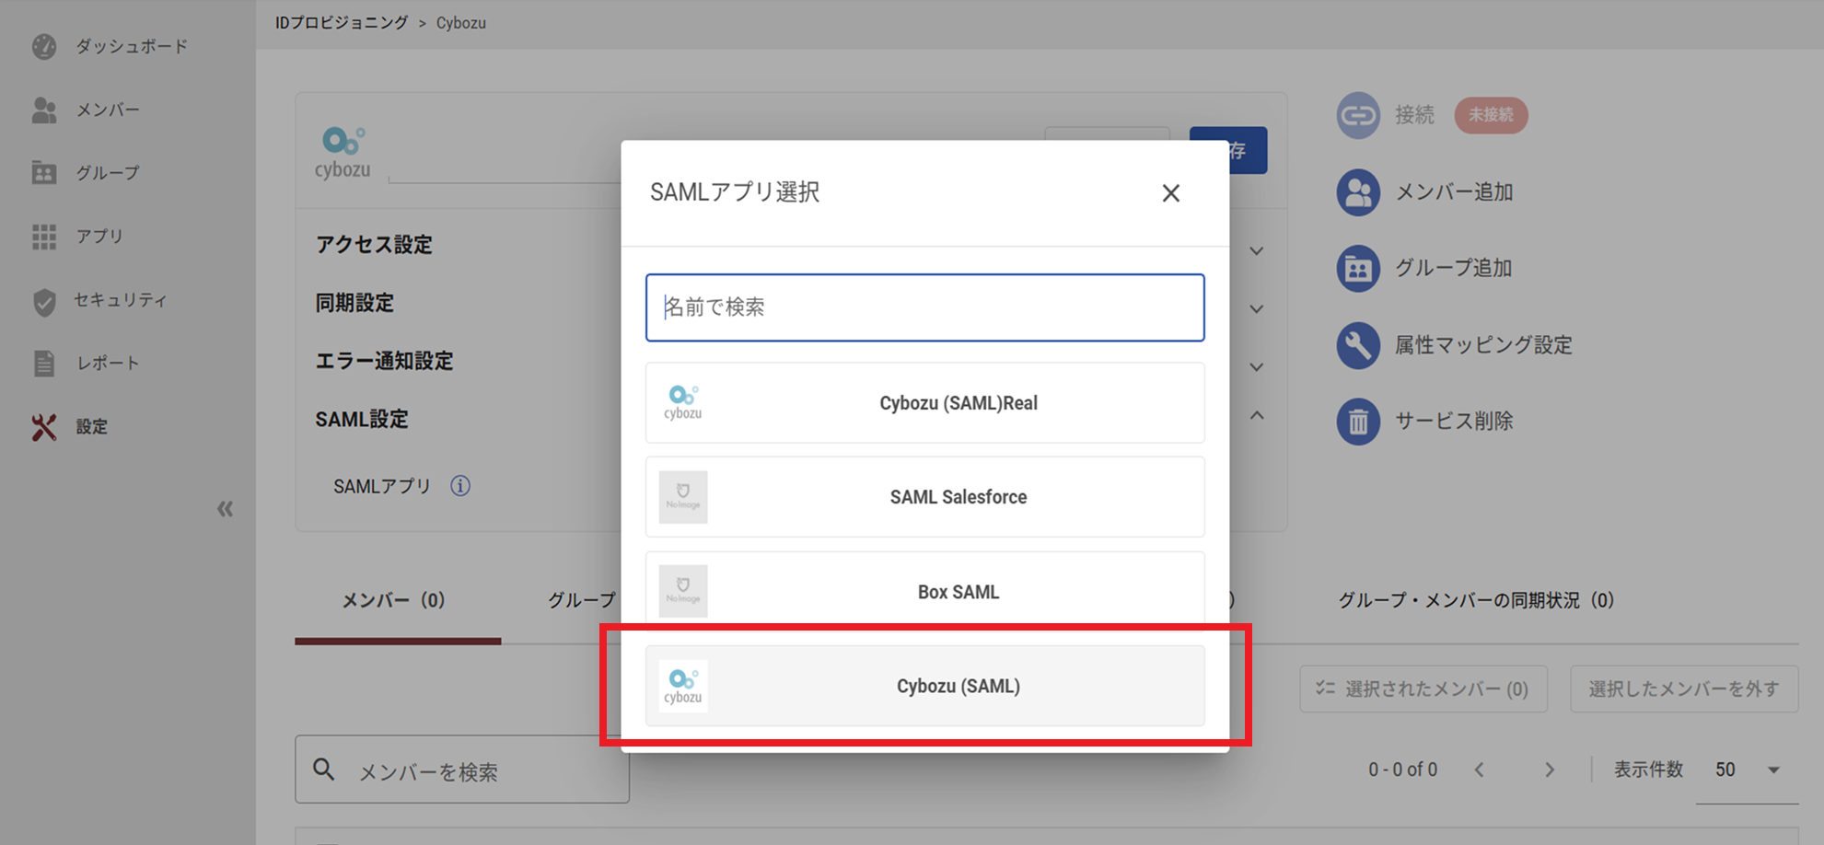Click the グループ追加 icon
The height and width of the screenshot is (845, 1824).
pos(1358,269)
